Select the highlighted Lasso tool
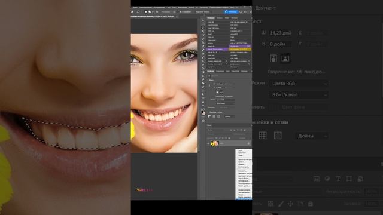Viewport: 383px width, 215px height. click(x=203, y=27)
